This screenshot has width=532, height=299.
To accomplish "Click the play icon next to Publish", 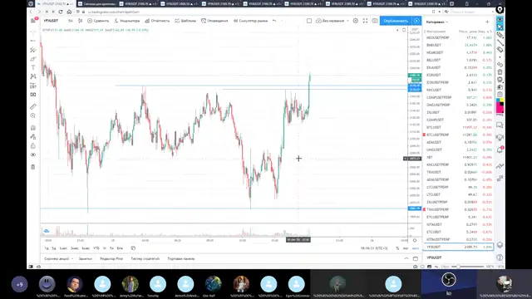I will 416,21.
